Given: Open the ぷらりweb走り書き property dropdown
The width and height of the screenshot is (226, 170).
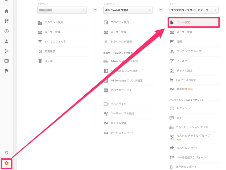Looking at the screenshot, I should (x=128, y=10).
